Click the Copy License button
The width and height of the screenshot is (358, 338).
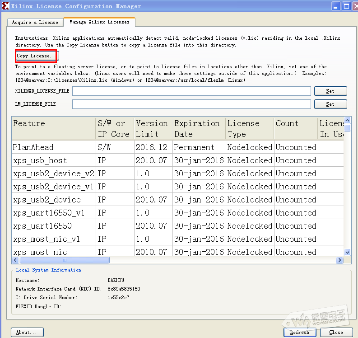click(x=36, y=56)
